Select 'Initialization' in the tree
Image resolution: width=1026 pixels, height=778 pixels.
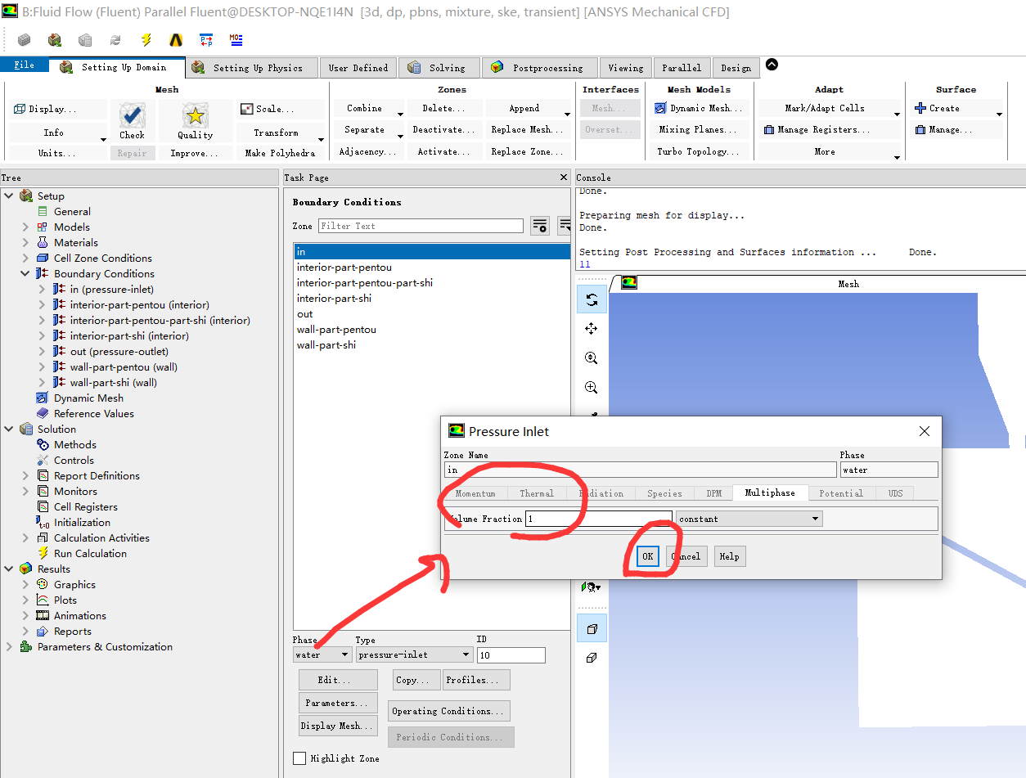pyautogui.click(x=82, y=522)
